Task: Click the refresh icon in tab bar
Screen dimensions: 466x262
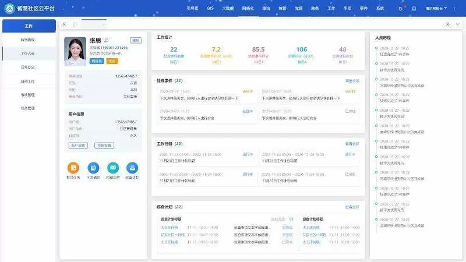Action: 75,24
